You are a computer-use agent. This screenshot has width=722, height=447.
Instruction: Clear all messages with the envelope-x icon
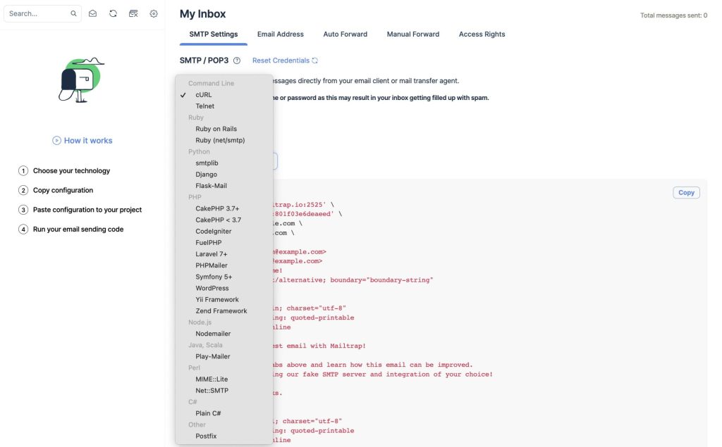click(x=133, y=13)
